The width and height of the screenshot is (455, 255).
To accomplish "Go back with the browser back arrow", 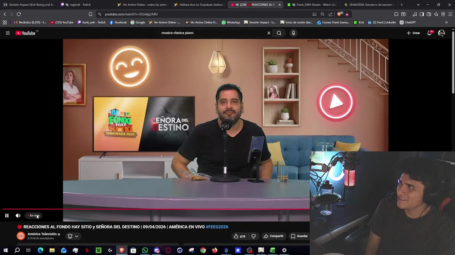I will [5, 14].
